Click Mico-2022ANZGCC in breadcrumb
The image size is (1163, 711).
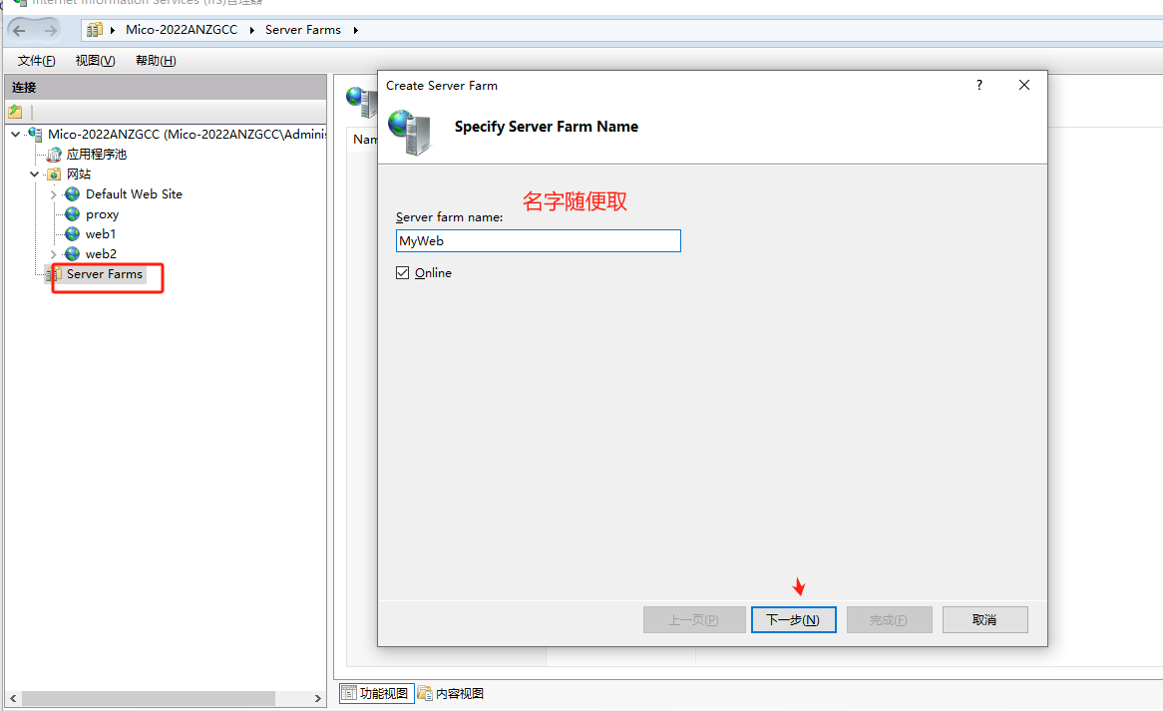point(181,30)
